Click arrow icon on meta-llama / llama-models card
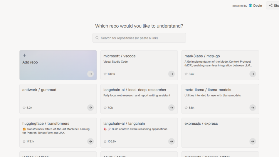The image size is (279, 157). pos(253,108)
